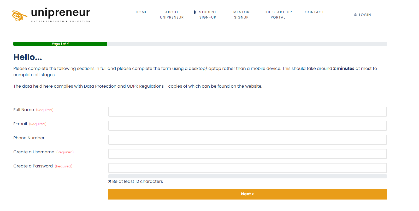This screenshot has height=211, width=419.
Task: Click the lock icon beside Login
Action: [x=355, y=15]
